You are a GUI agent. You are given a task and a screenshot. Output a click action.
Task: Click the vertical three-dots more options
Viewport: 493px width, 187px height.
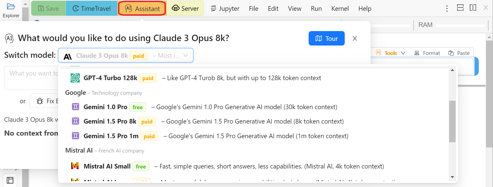447,8
